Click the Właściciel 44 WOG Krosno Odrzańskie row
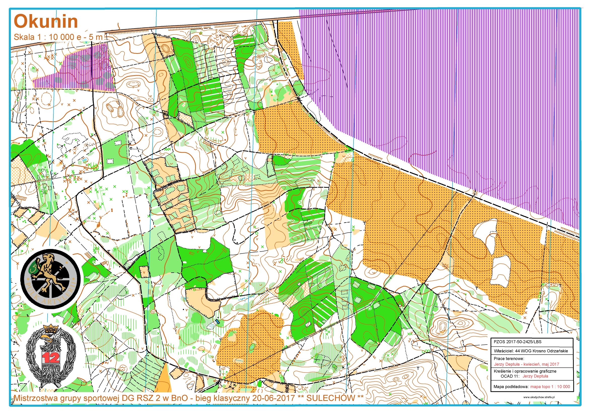The image size is (589, 416). (x=531, y=351)
